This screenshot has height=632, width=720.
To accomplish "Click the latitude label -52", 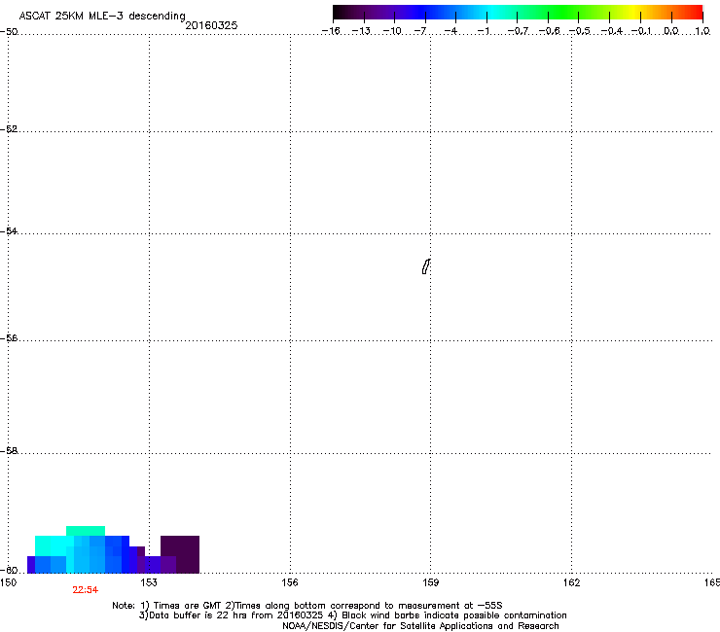I will click(9, 129).
